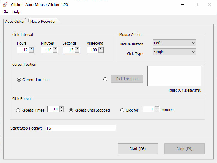This screenshot has width=217, height=163.
Task: Decrease Minutes with the down arrow
Action: click(x=55, y=51)
